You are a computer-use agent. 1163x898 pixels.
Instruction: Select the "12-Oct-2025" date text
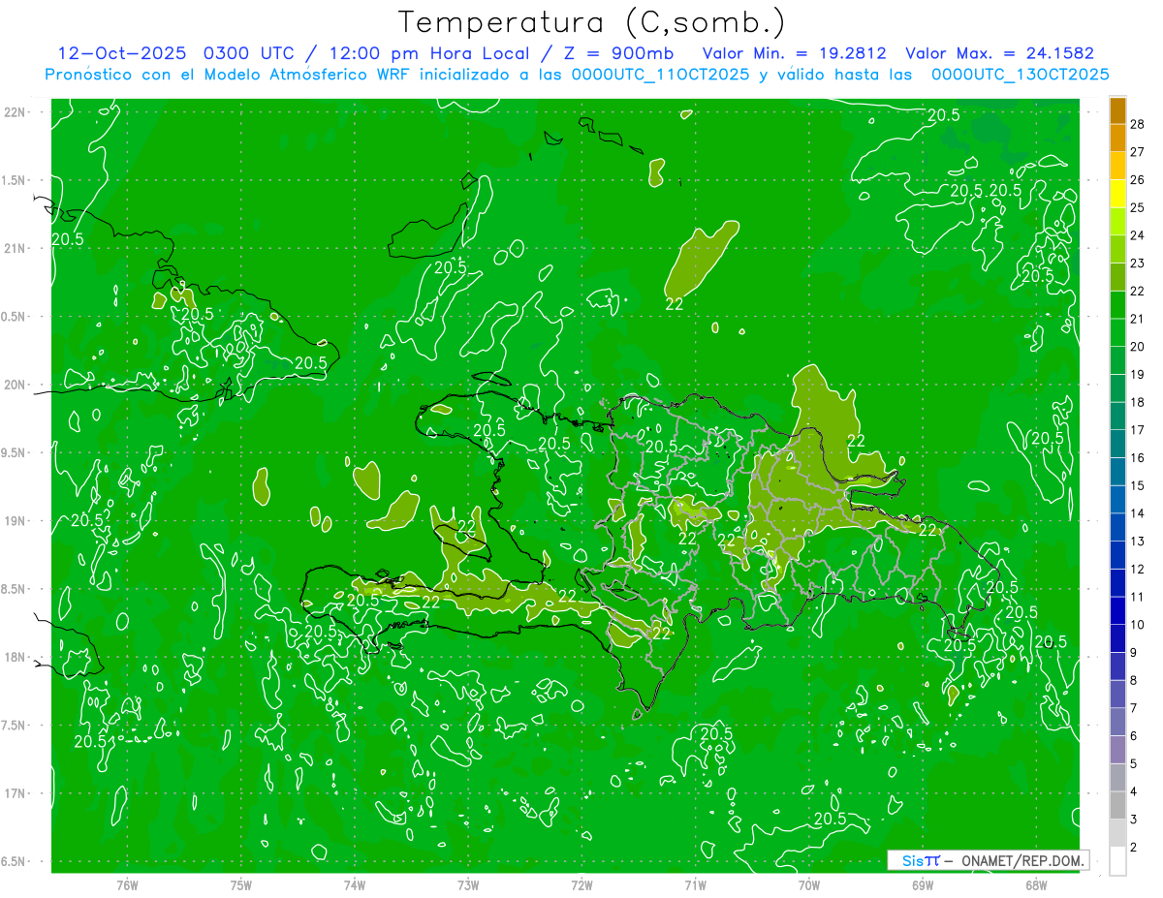[121, 53]
